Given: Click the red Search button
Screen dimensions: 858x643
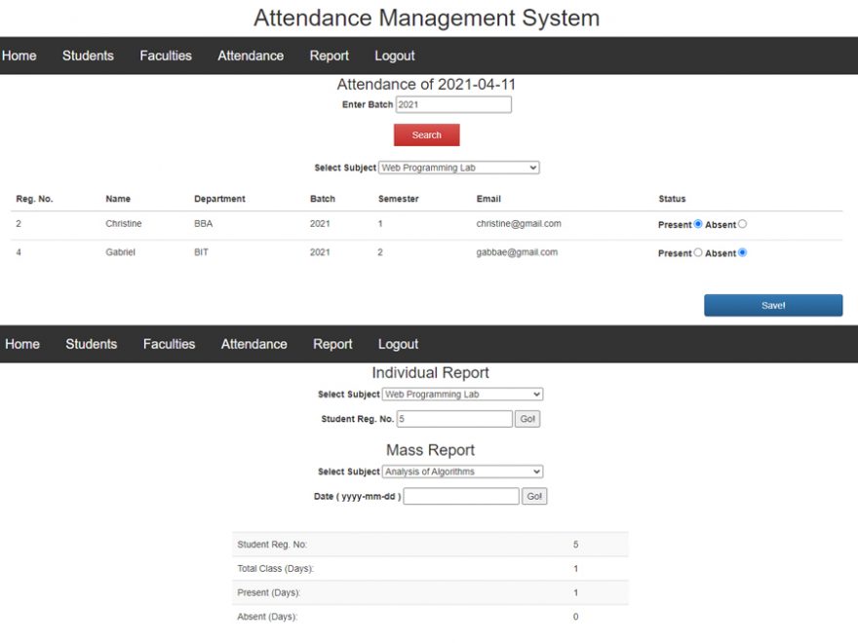Looking at the screenshot, I should (x=426, y=134).
